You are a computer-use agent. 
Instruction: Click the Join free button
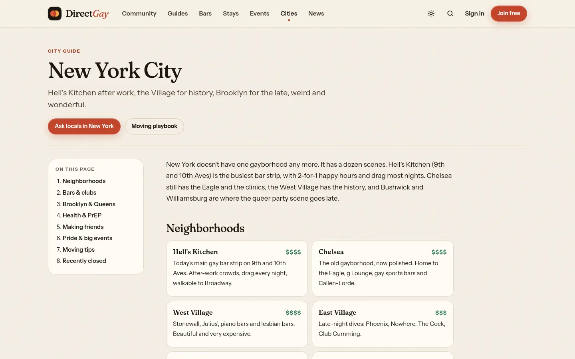click(x=509, y=14)
